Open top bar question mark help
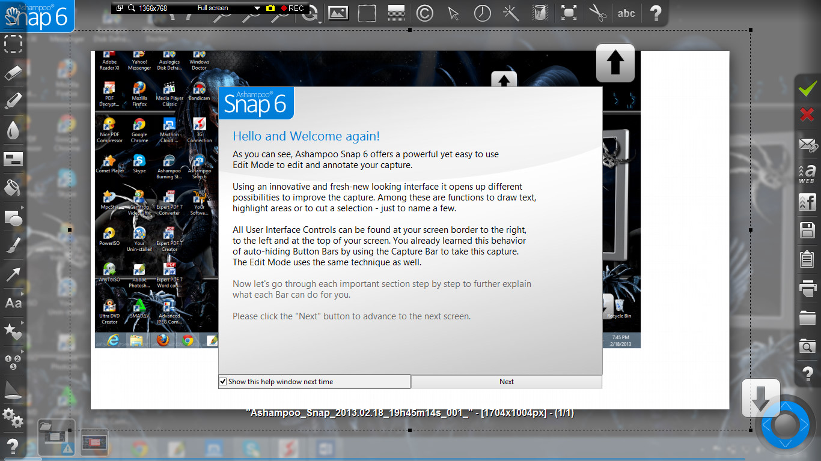821x461 pixels. coord(656,13)
